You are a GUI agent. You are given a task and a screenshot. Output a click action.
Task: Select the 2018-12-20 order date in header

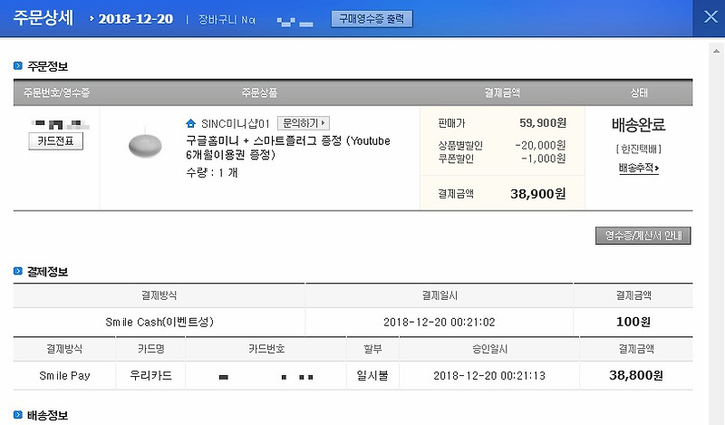tap(135, 19)
